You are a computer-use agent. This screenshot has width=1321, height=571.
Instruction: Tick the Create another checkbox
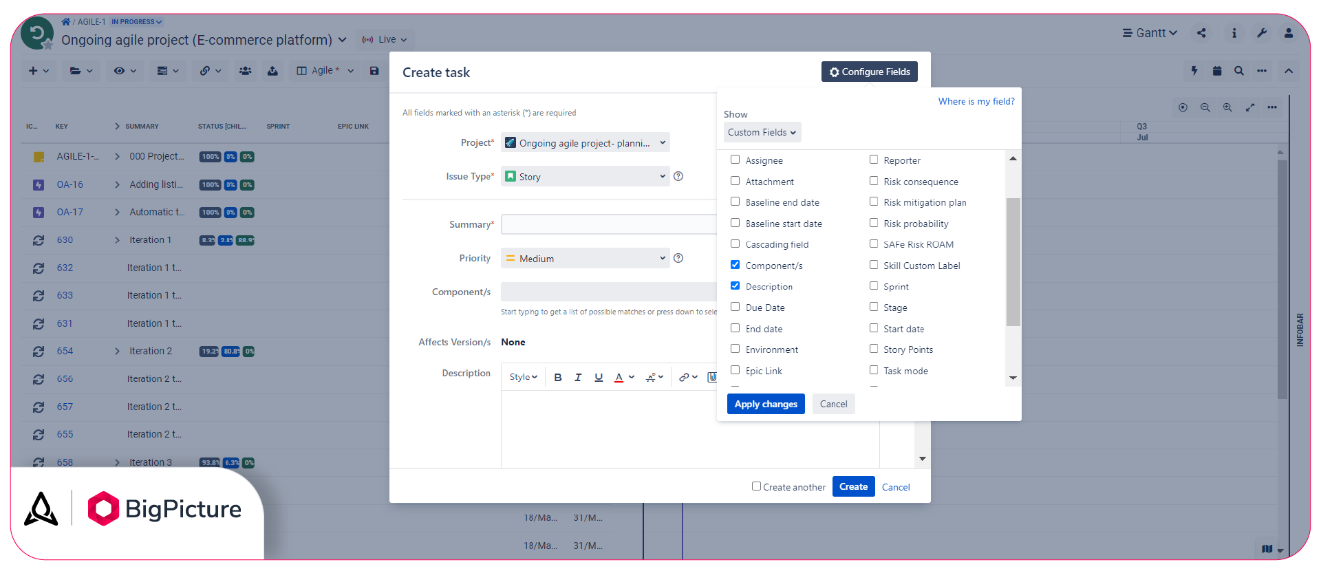(756, 486)
